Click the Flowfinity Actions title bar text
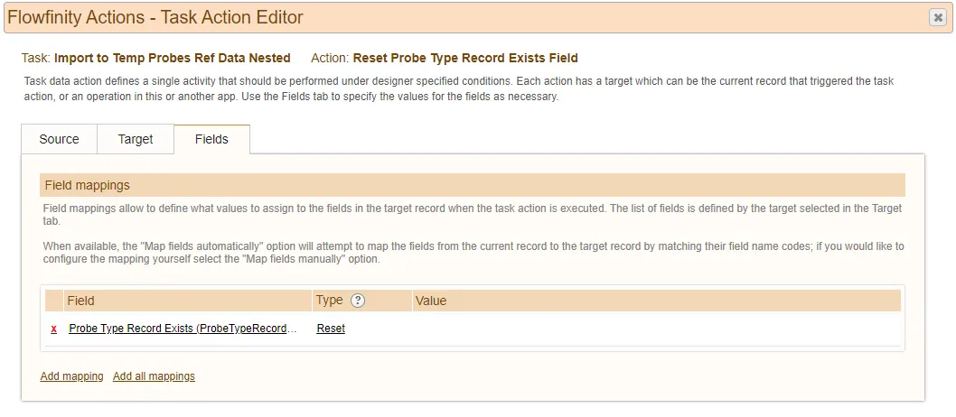This screenshot has width=956, height=417. tap(155, 17)
